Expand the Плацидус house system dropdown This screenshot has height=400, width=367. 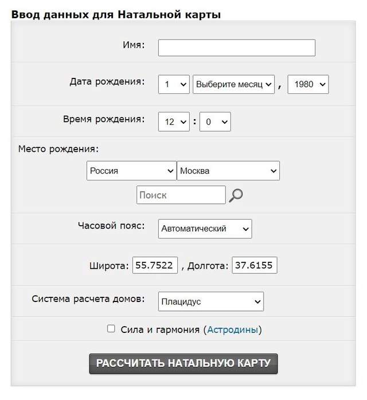pos(210,301)
